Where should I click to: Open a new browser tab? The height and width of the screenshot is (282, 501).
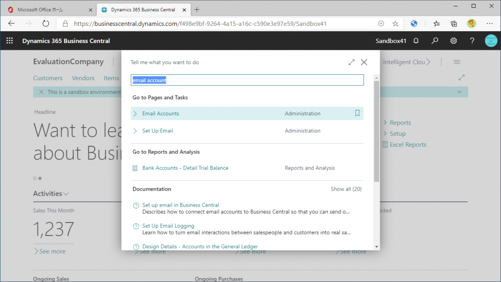[x=197, y=10]
